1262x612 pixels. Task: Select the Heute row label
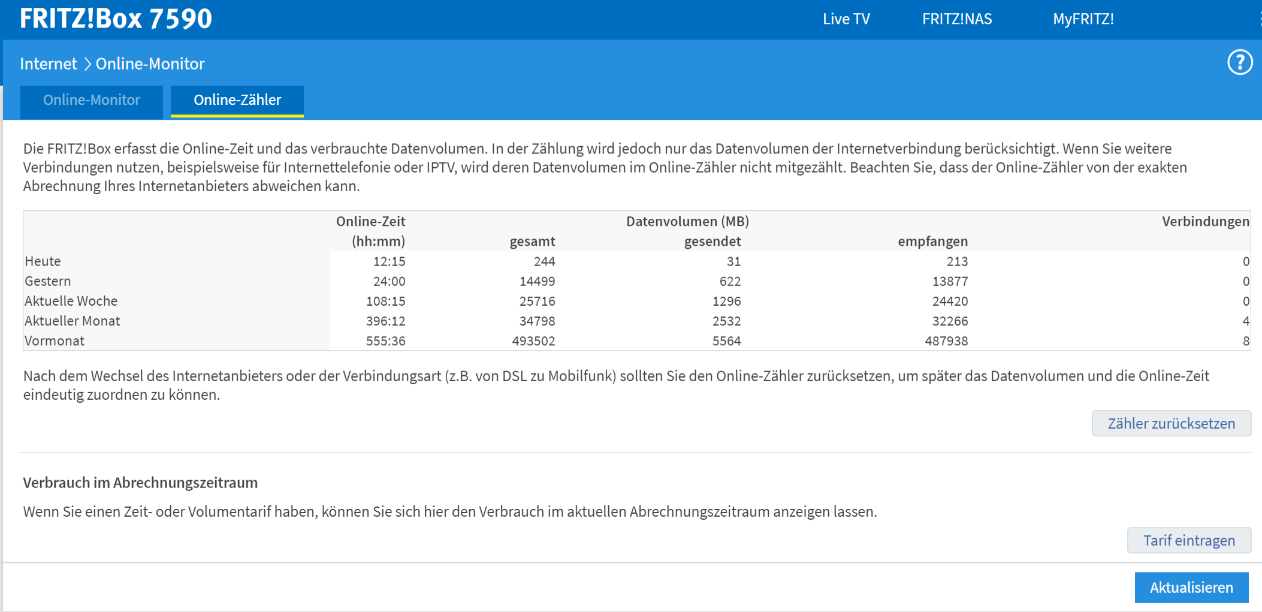click(x=43, y=261)
